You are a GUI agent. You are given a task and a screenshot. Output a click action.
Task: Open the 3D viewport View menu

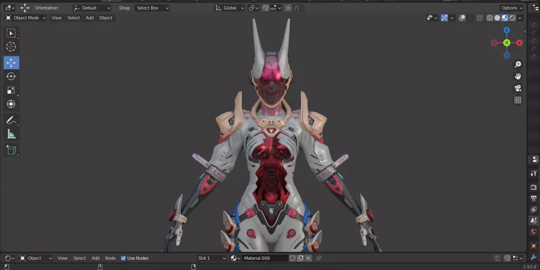click(x=57, y=18)
